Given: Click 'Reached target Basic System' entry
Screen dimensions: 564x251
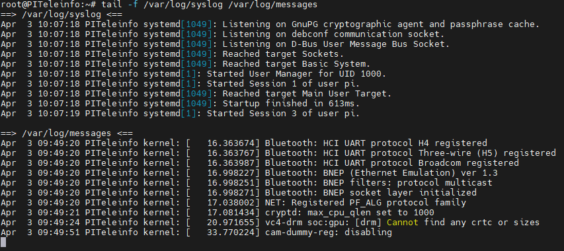Looking at the screenshot, I should [x=186, y=64].
